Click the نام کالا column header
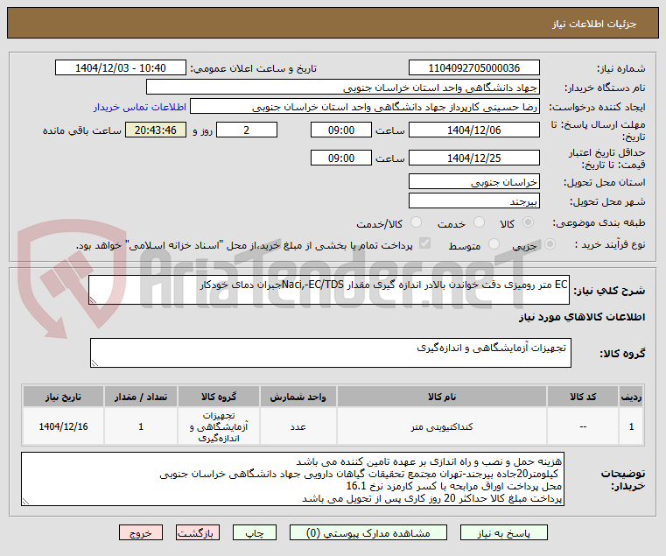666x556 pixels. [442, 397]
